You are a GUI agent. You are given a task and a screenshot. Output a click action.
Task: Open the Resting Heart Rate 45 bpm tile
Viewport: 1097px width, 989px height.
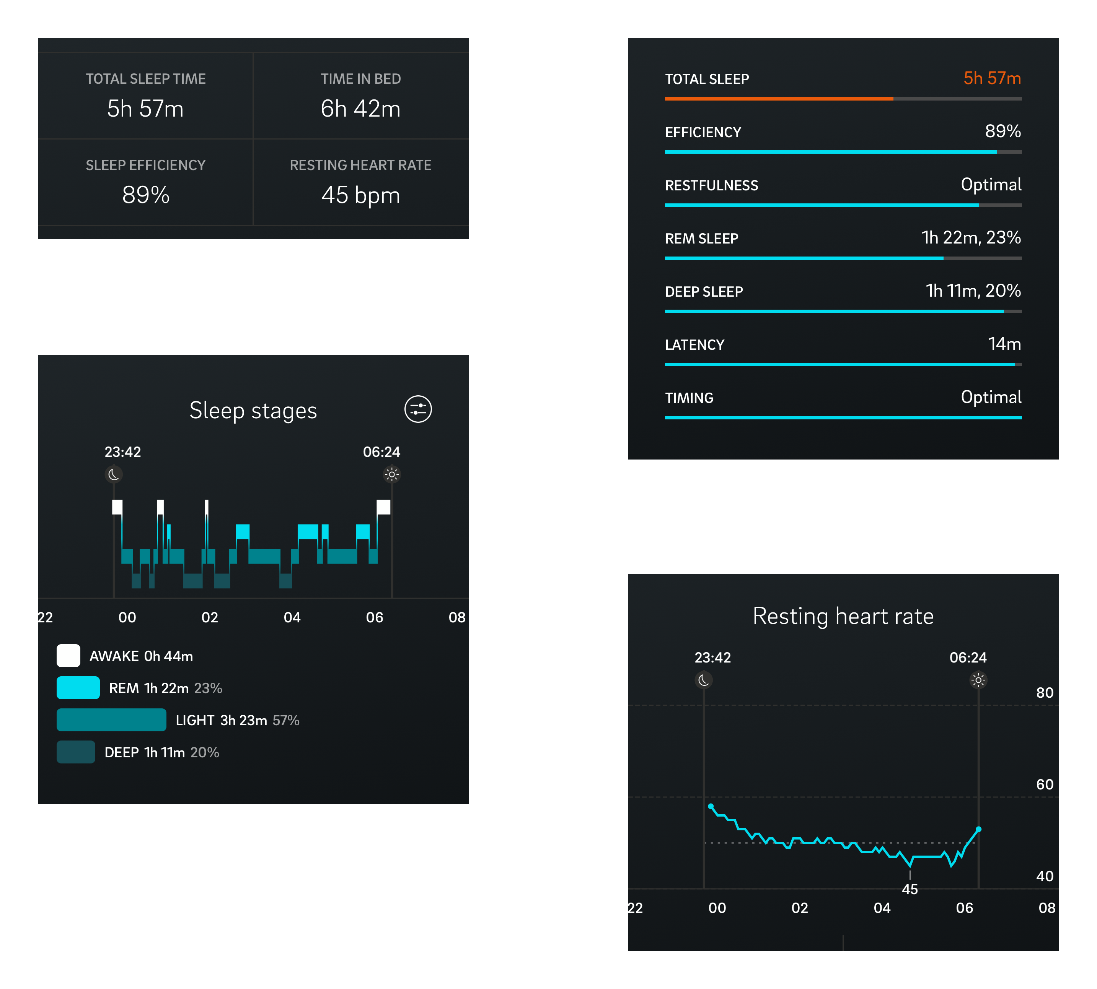360,182
